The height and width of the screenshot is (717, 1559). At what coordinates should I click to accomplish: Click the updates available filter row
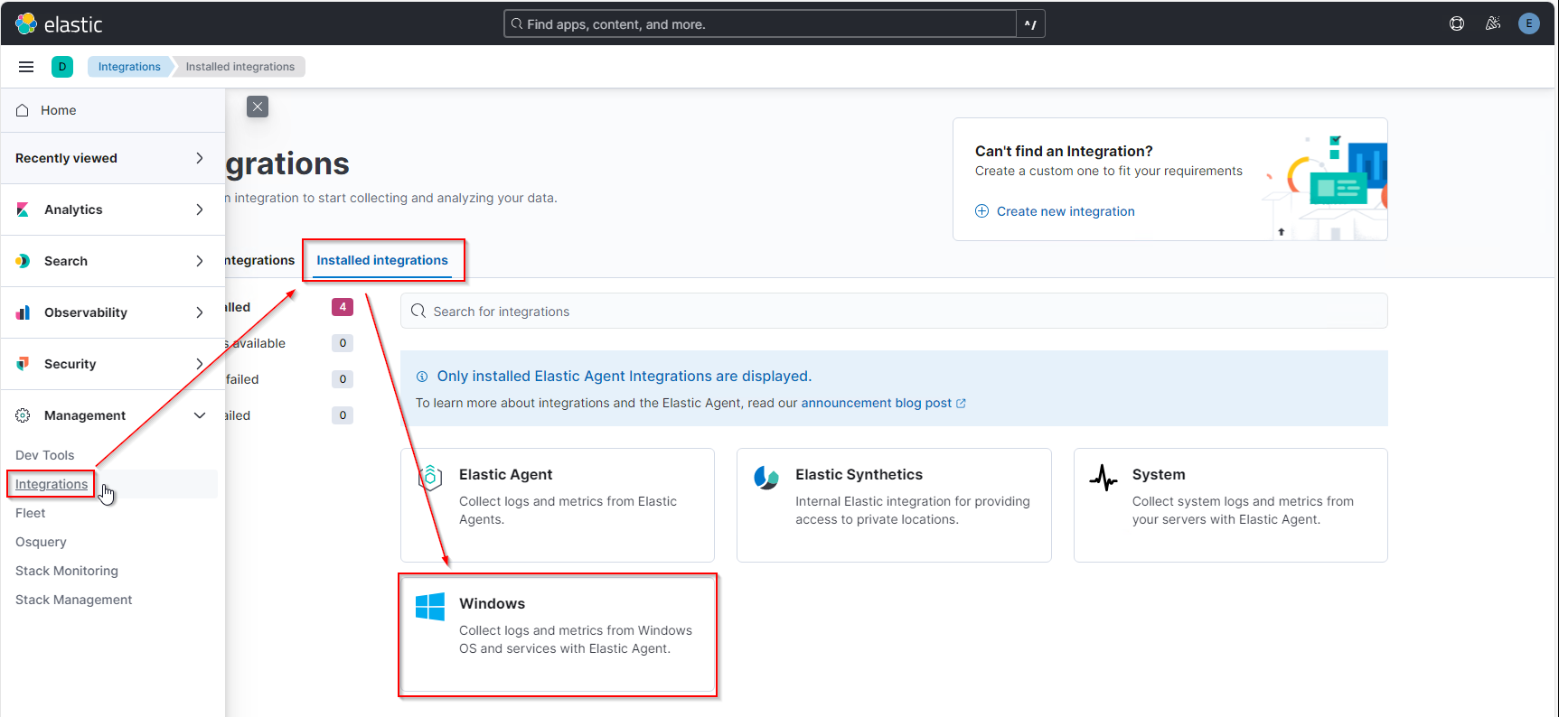tap(289, 343)
